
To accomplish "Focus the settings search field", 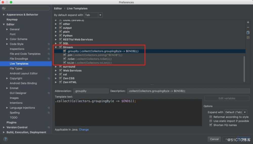I will click(x=26, y=8).
